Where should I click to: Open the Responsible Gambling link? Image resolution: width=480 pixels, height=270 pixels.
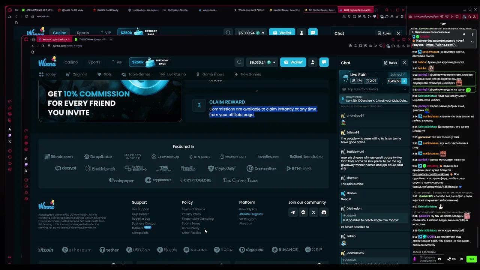point(198,219)
